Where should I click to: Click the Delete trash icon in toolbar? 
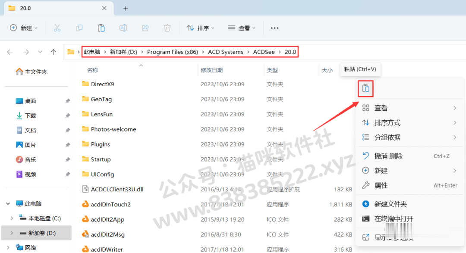pos(167,28)
